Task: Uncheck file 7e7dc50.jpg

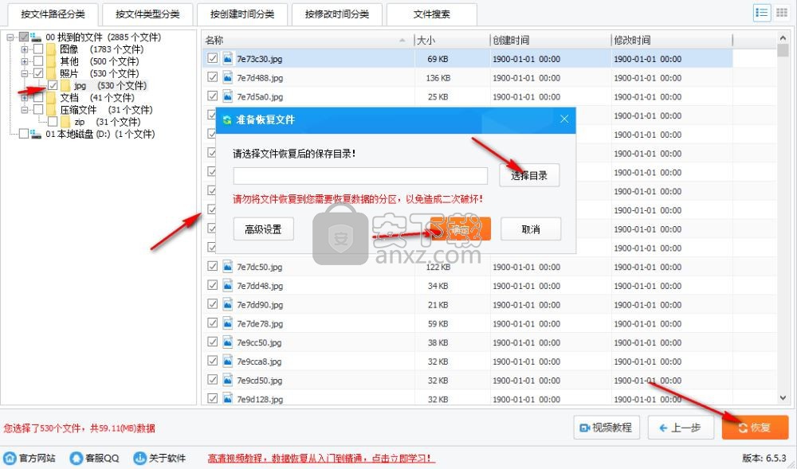Action: [x=213, y=267]
